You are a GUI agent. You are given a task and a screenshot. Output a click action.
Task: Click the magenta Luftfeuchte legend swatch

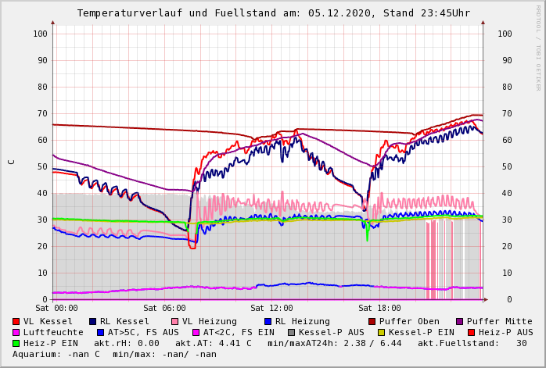pyautogui.click(x=16, y=332)
